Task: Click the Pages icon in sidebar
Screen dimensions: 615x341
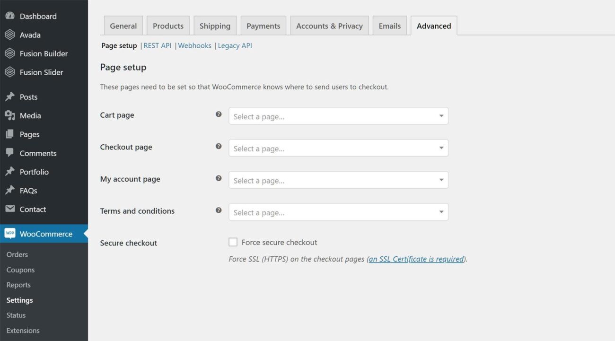Action: point(10,134)
